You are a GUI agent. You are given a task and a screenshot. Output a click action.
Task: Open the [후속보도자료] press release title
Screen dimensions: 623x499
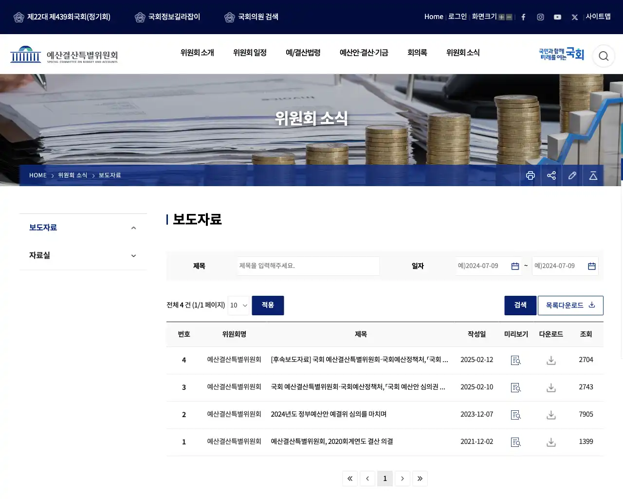[x=359, y=360]
